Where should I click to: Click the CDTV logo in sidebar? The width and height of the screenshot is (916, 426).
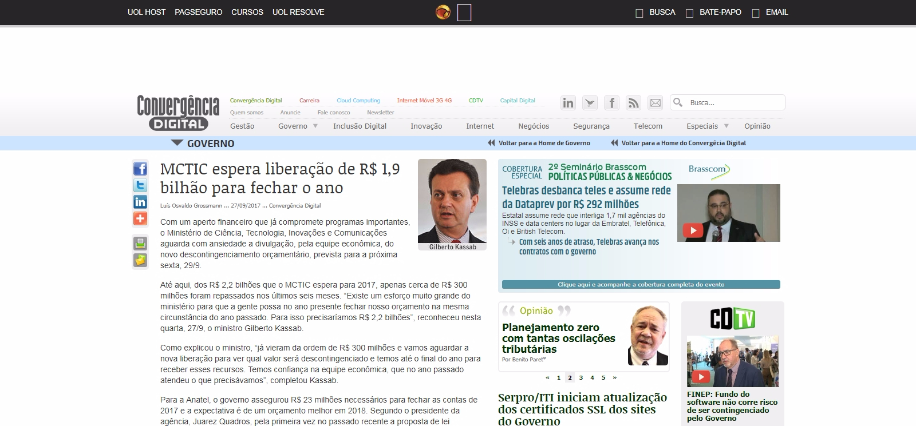pos(732,319)
